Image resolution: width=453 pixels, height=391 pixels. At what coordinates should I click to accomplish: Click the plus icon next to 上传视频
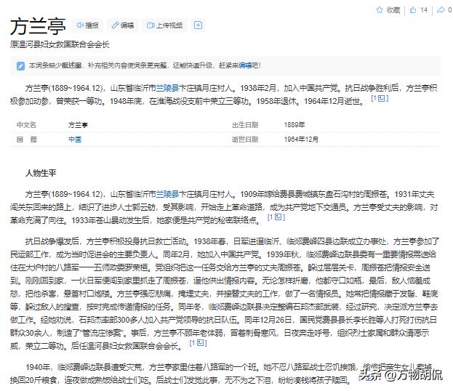pos(198,25)
